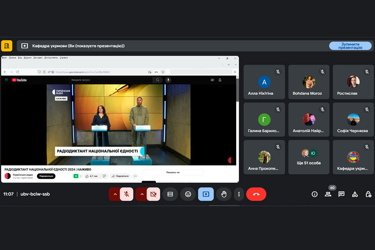375x250 pixels.
Task: Open the emoji reactions panel
Action: pyautogui.click(x=188, y=194)
